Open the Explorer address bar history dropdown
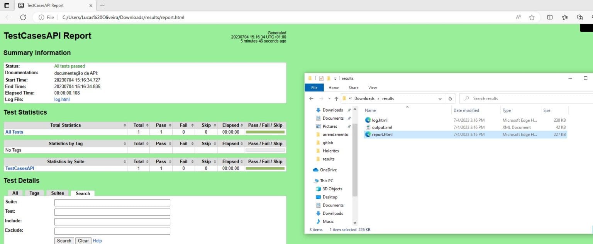Screen dimensions: 593x244 (x=439, y=98)
